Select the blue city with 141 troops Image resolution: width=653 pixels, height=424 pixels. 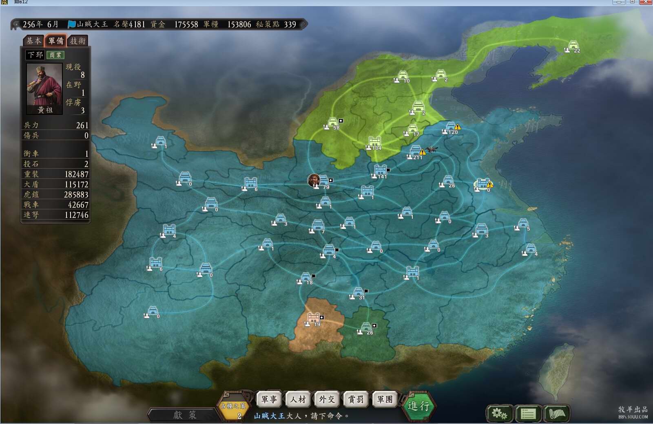380,170
